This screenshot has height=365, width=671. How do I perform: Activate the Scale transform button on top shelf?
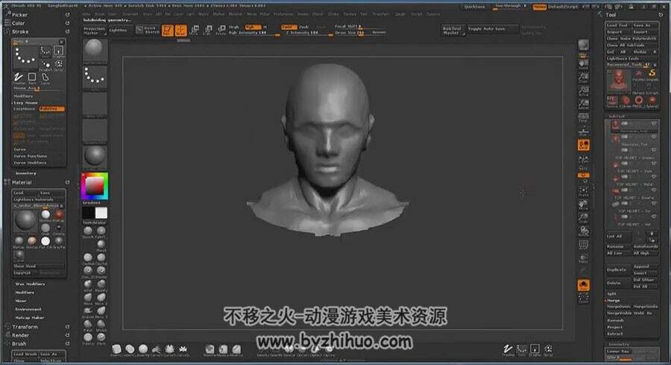point(208,30)
